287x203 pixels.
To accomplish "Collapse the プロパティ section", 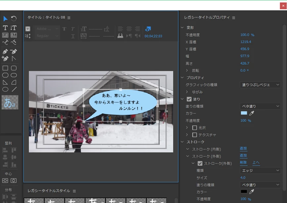I will tap(182, 78).
